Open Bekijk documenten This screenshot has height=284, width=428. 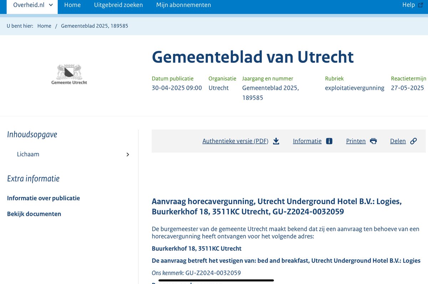pos(34,214)
